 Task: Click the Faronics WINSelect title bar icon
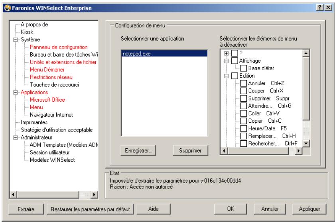click(7, 8)
